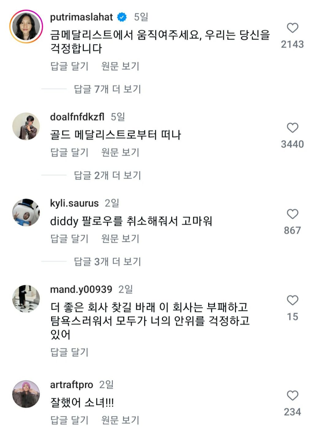Screen dimensions: 314x433
Task: View original text of putrimaslahat's comment
Action: (120, 66)
